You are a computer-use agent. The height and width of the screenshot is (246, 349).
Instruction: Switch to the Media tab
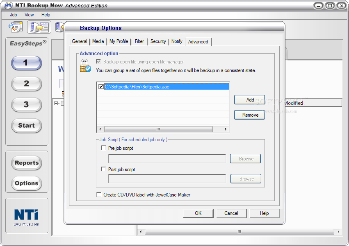click(98, 41)
